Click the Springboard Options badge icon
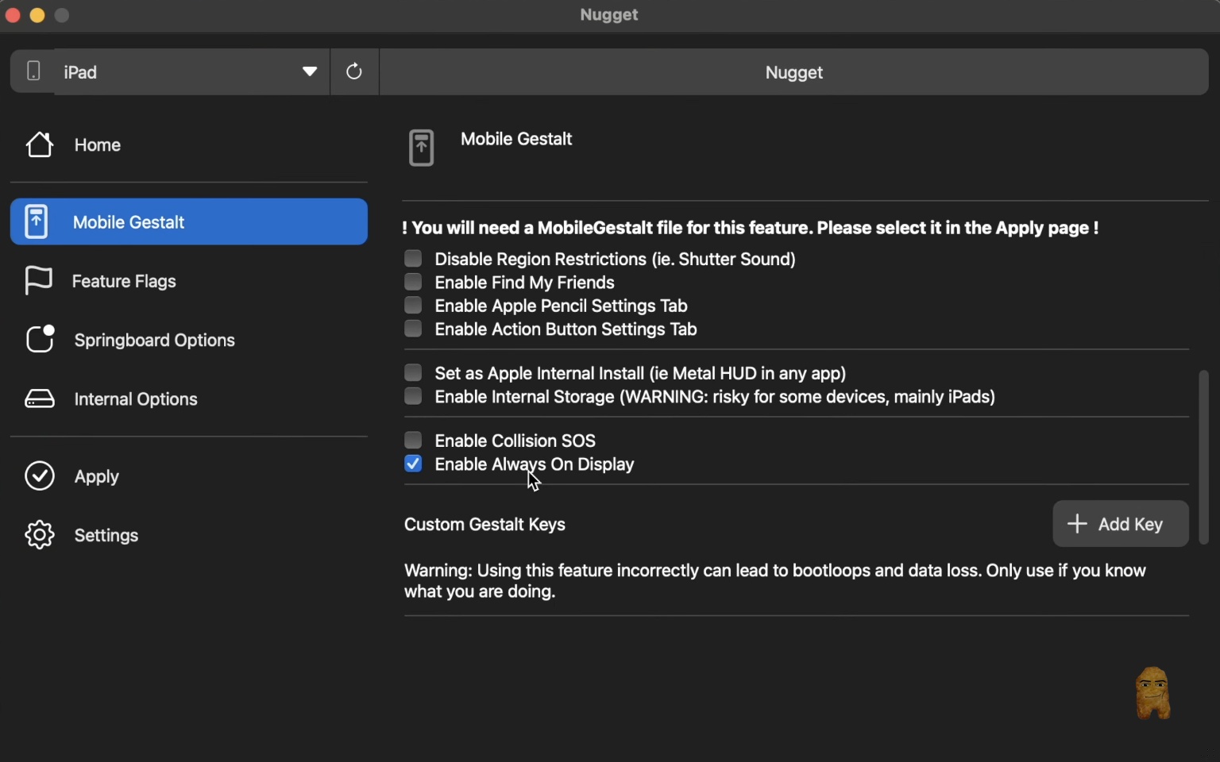 tap(40, 339)
